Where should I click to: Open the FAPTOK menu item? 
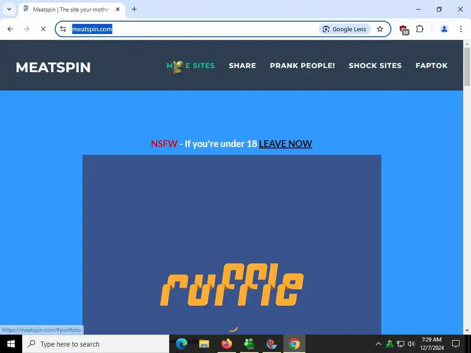pos(431,65)
